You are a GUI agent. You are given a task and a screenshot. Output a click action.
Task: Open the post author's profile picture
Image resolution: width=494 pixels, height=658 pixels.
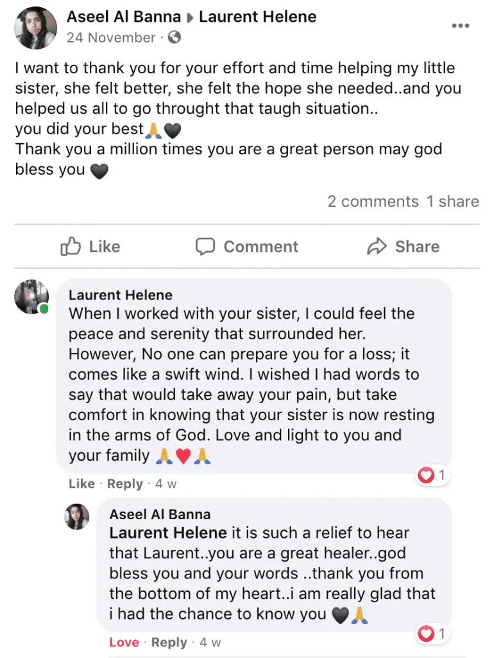tap(36, 28)
